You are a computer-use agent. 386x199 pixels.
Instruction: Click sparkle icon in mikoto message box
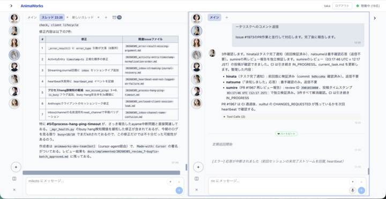(170, 182)
